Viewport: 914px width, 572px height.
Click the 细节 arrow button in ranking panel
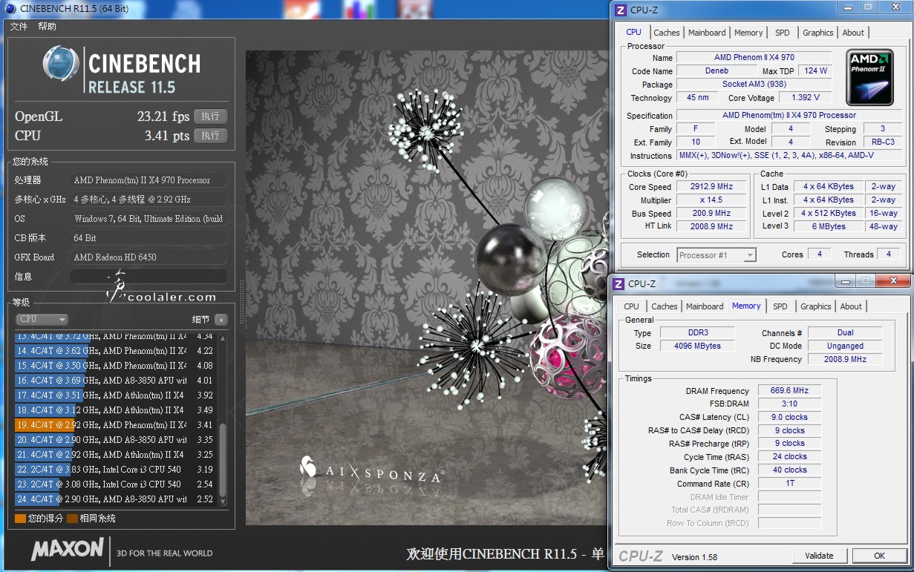(x=221, y=320)
